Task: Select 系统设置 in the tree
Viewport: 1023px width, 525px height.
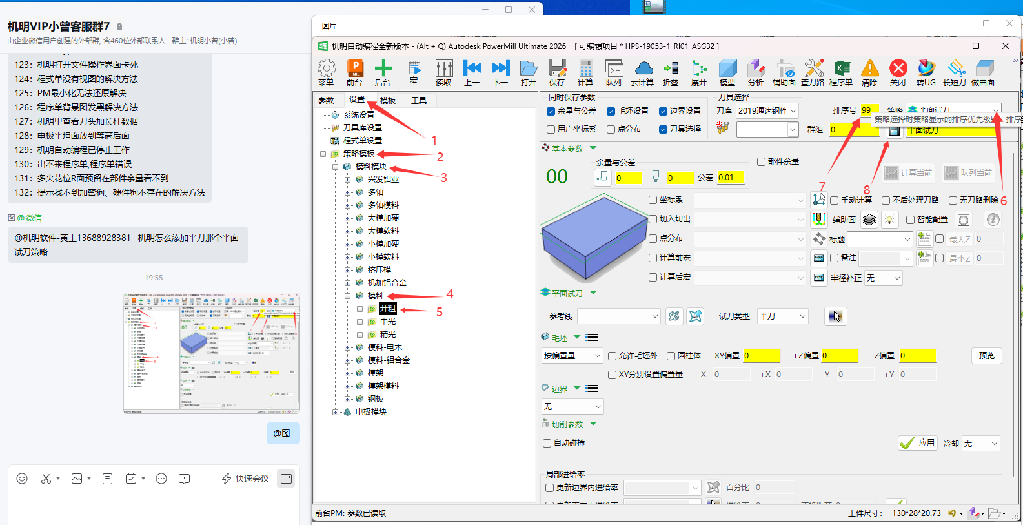Action: tap(358, 115)
